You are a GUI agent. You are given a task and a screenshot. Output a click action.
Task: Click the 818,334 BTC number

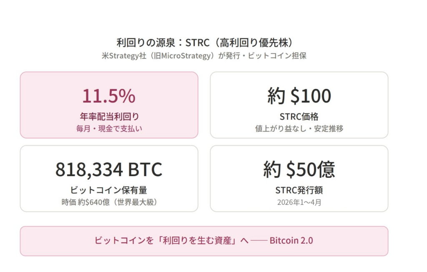[x=109, y=169]
